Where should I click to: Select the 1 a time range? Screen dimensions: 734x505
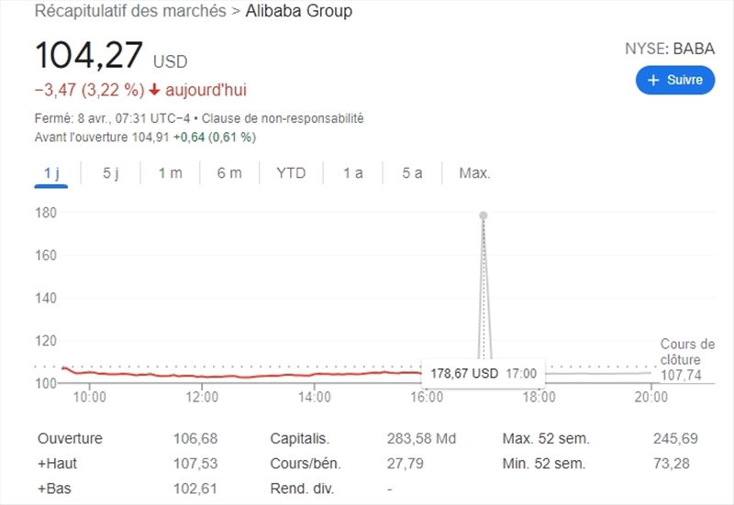coord(352,173)
